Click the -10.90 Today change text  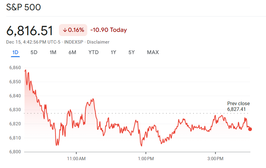click(x=109, y=30)
